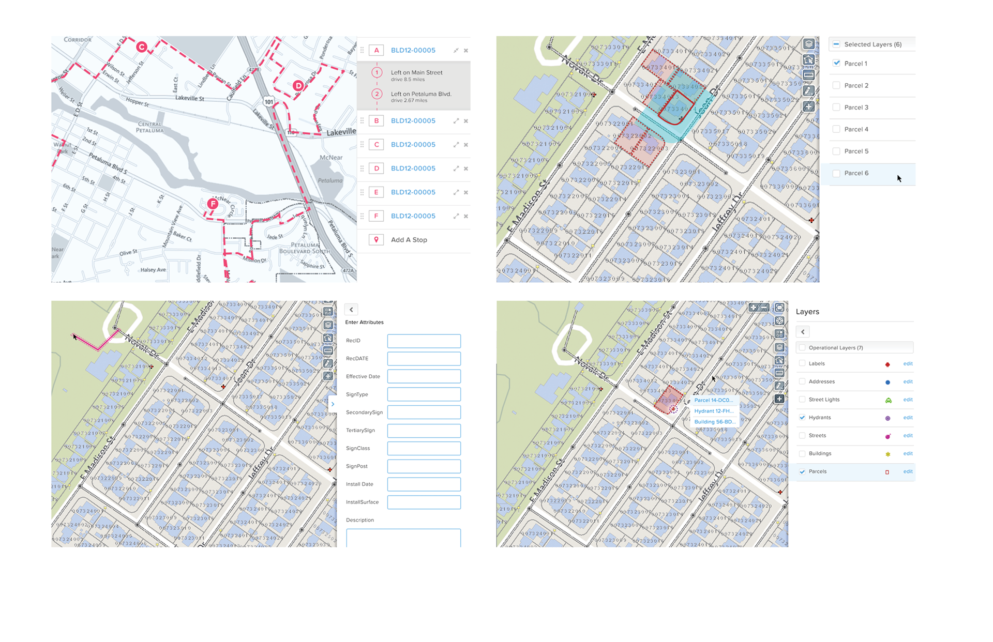
Task: Collapse stop A directions with arrows icon
Action: click(456, 51)
